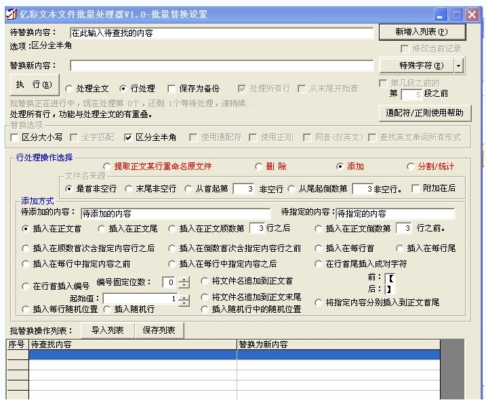486x415 pixels.
Task: Edit line number after 插入在正文顺数第
Action: (257, 228)
